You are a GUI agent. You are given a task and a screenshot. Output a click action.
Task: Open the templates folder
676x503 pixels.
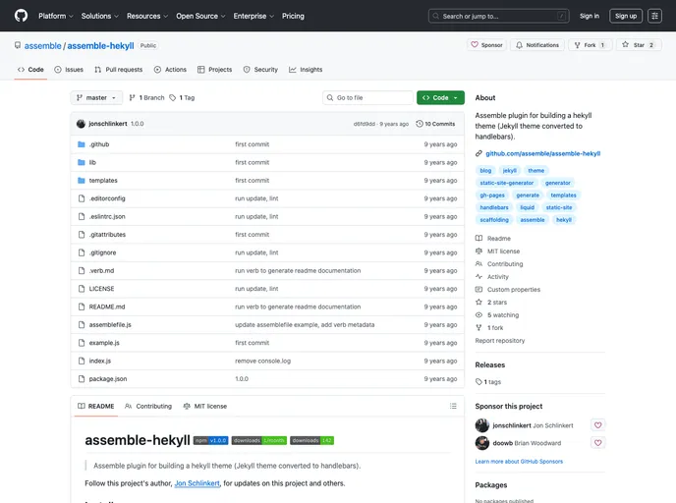(103, 181)
